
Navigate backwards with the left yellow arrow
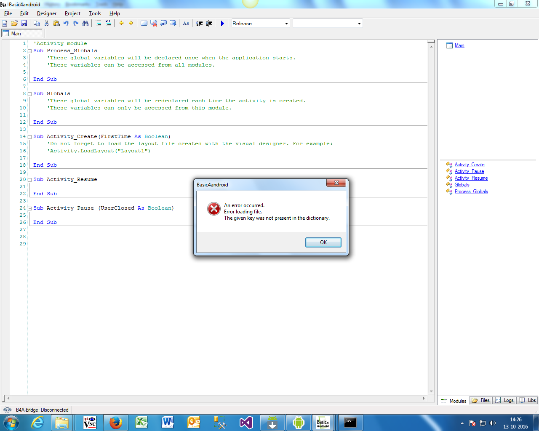[x=121, y=24]
